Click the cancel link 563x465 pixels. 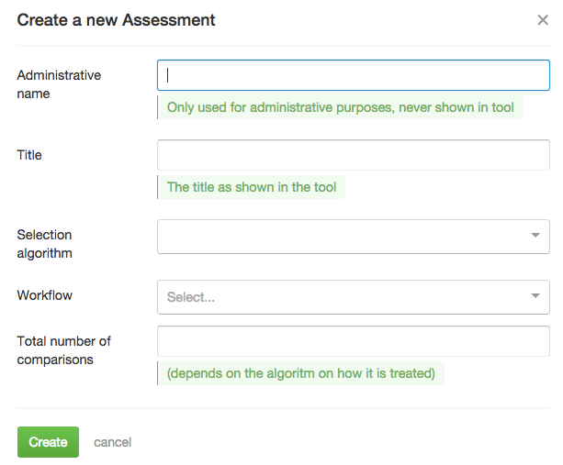[112, 442]
